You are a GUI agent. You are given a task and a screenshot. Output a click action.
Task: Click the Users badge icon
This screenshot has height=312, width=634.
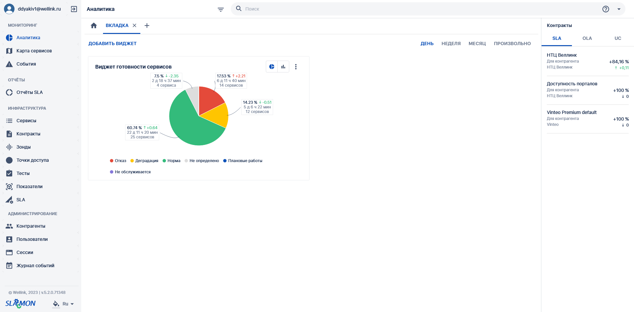[9, 239]
